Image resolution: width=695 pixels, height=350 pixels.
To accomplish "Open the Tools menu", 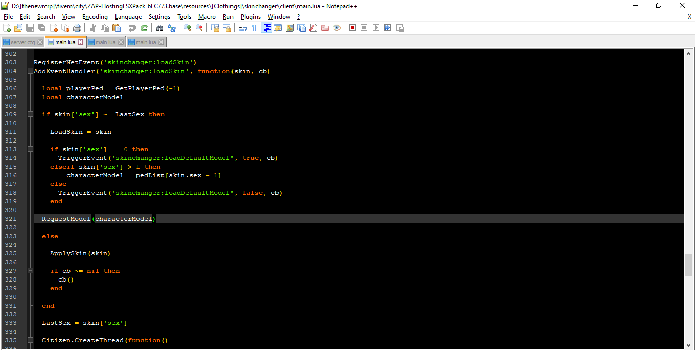I will point(184,17).
